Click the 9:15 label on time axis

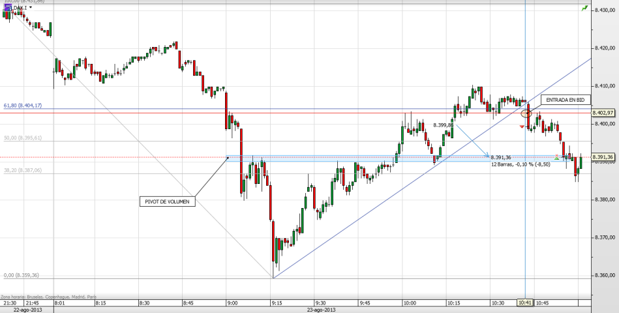[277, 303]
